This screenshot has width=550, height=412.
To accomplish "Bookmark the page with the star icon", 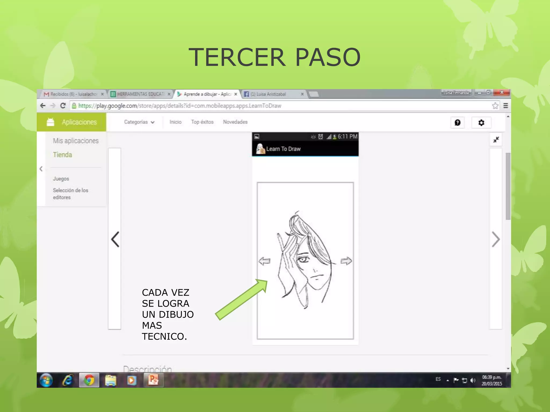I will [x=495, y=106].
